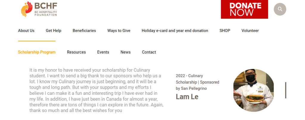Open the Volunteer page
305x120 pixels.
pos(250,31)
